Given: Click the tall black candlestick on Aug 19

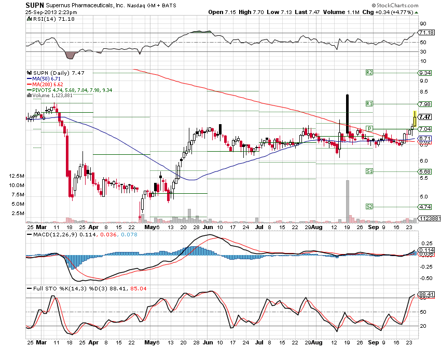Looking at the screenshot, I should tap(347, 114).
